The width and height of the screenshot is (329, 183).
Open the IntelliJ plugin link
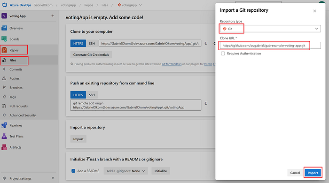(208, 64)
